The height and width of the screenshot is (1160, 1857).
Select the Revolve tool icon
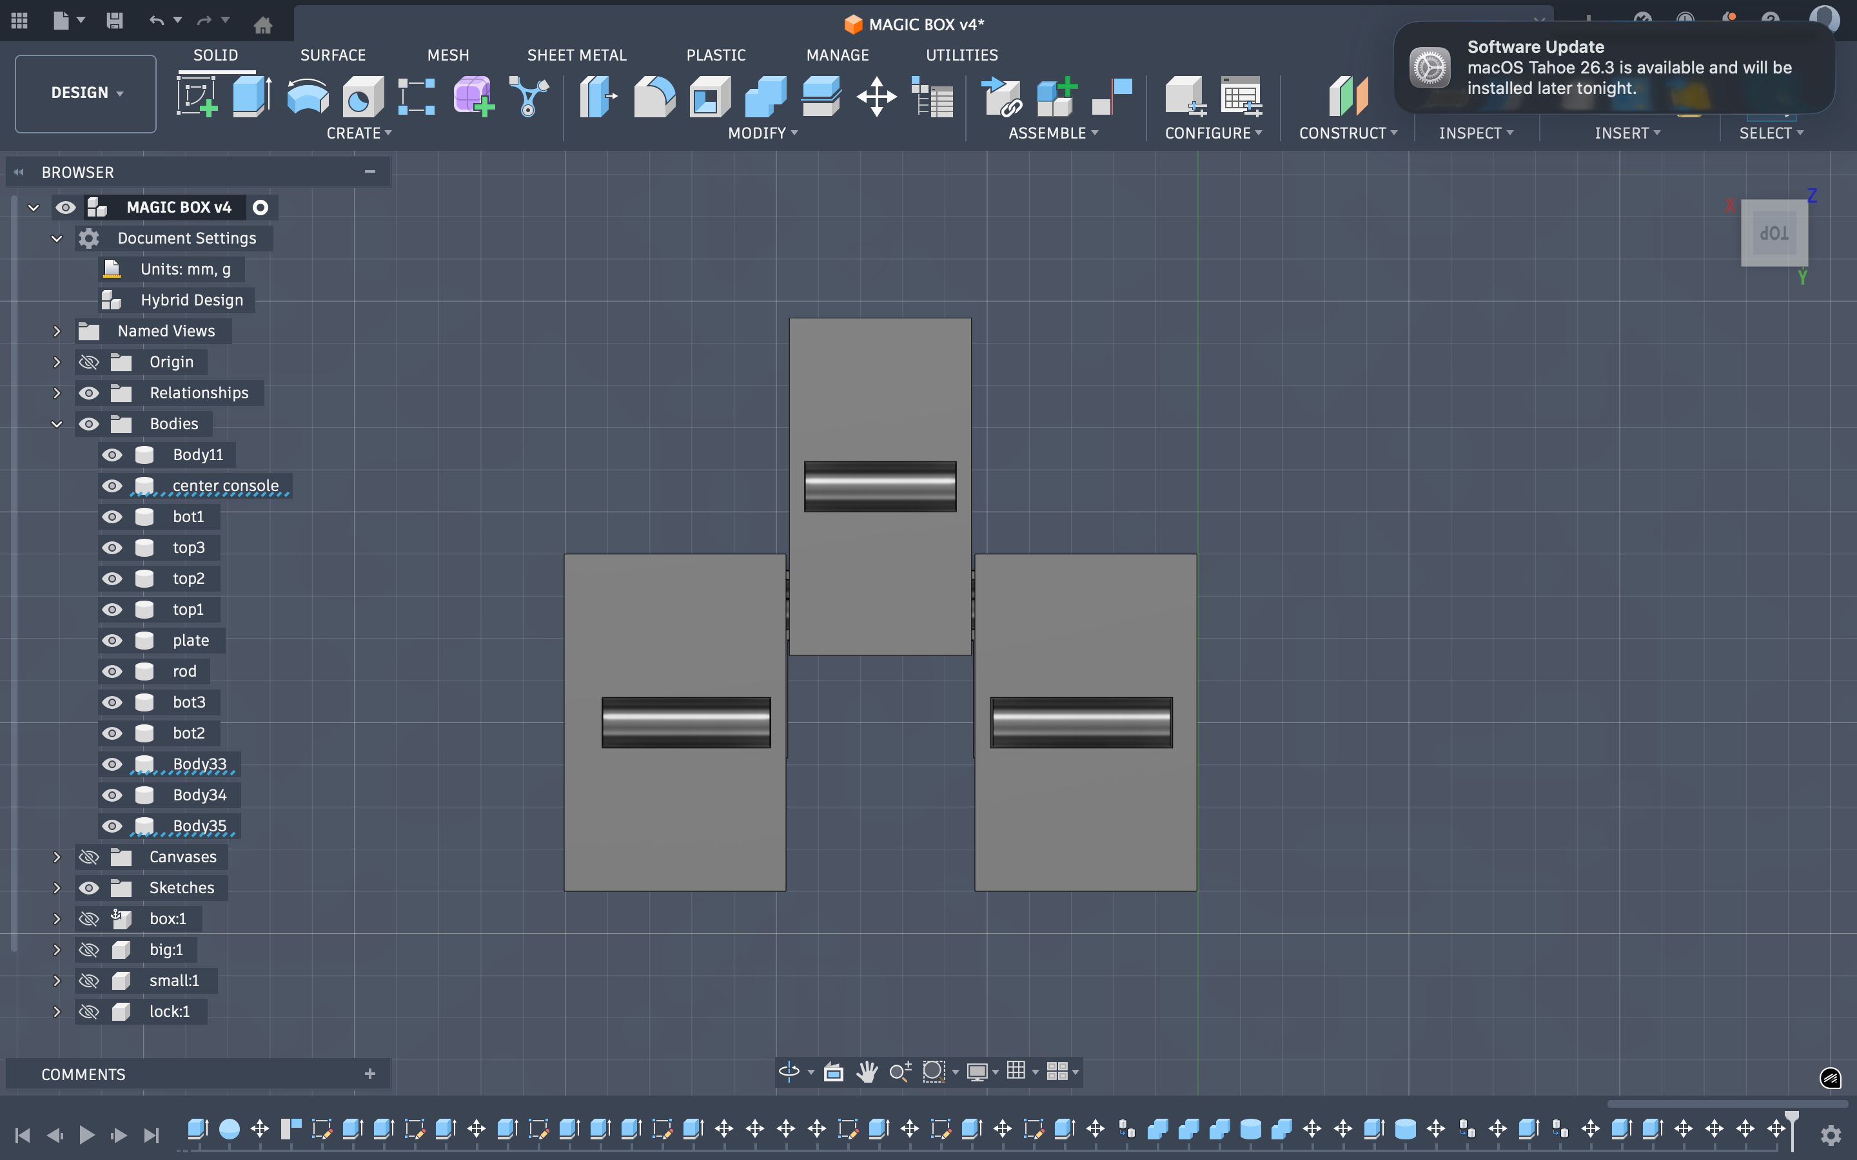(x=308, y=97)
